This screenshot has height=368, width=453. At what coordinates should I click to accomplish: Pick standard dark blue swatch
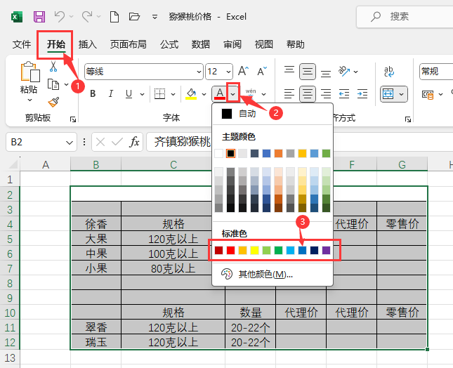pyautogui.click(x=315, y=250)
